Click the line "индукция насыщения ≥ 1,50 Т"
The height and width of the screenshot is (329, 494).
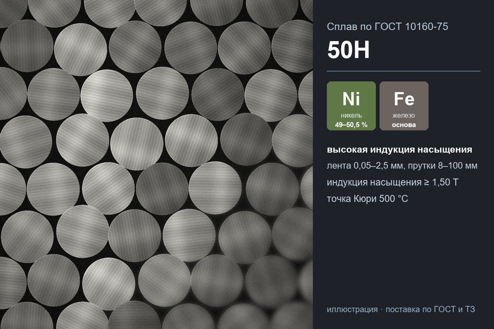coord(392,183)
